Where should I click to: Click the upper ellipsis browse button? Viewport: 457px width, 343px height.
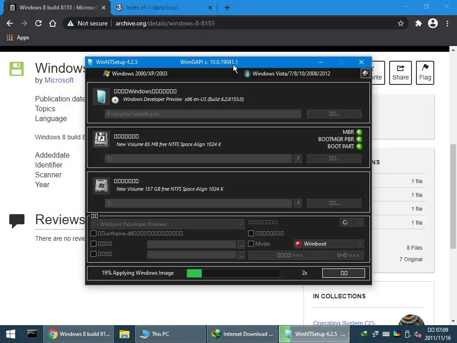[x=241, y=244]
